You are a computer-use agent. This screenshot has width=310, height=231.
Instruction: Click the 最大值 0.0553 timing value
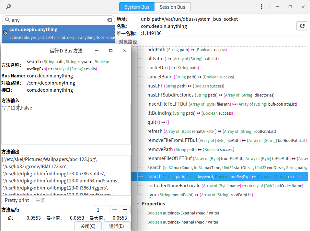click(x=120, y=218)
